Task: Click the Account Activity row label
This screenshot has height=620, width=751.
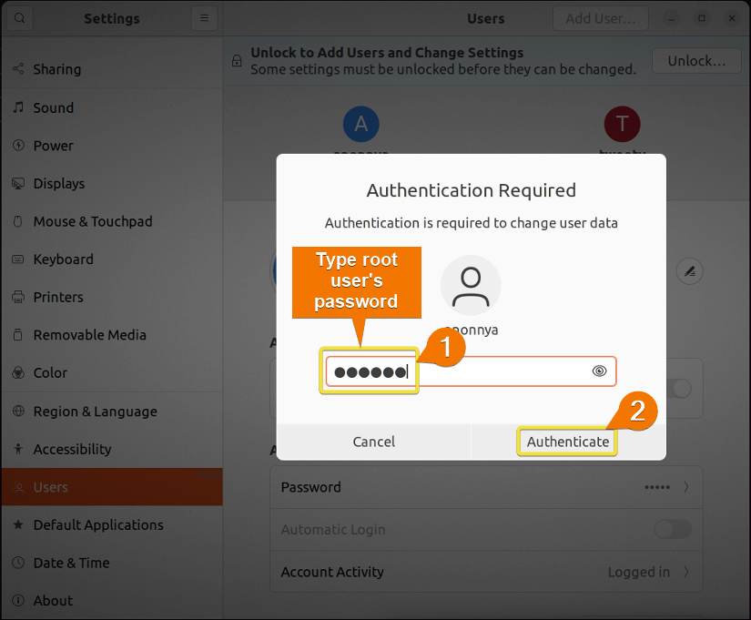Action: 332,572
